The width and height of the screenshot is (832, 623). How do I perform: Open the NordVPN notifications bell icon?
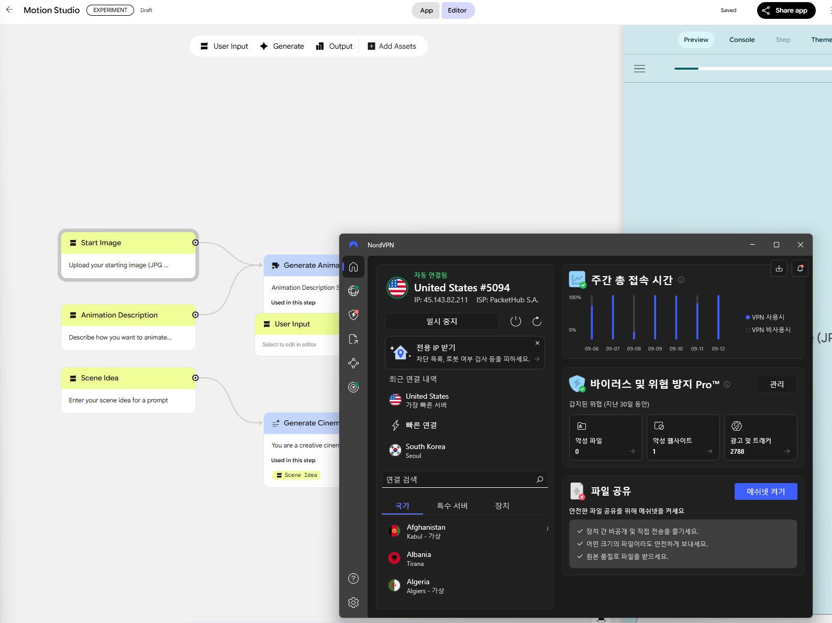tap(800, 268)
